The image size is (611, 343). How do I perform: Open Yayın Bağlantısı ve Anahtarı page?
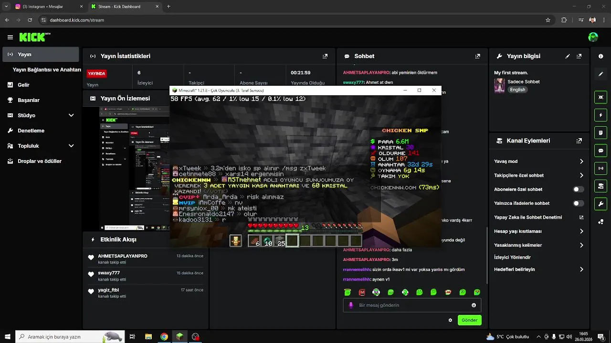point(47,70)
